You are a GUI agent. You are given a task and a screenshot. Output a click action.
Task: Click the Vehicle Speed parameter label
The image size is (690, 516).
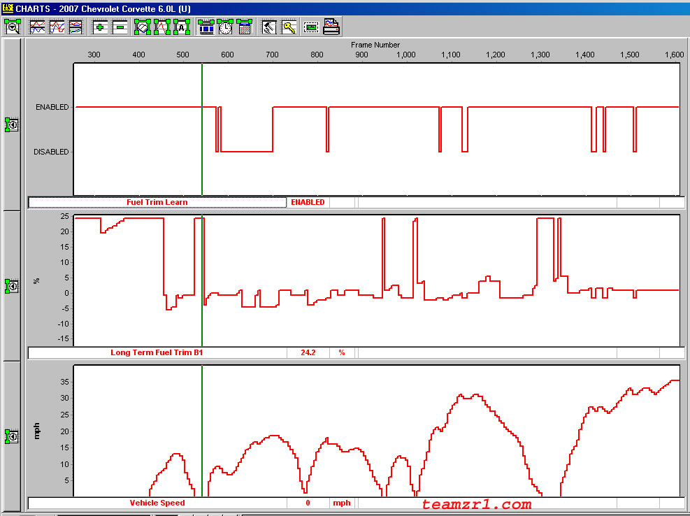157,503
